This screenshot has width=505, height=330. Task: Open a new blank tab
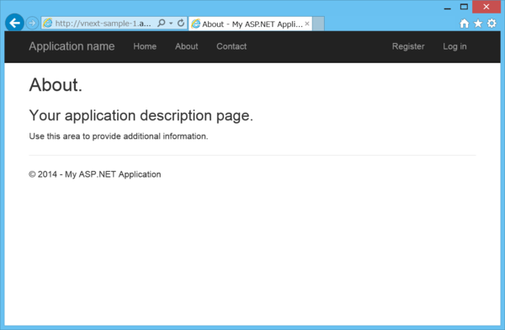318,24
